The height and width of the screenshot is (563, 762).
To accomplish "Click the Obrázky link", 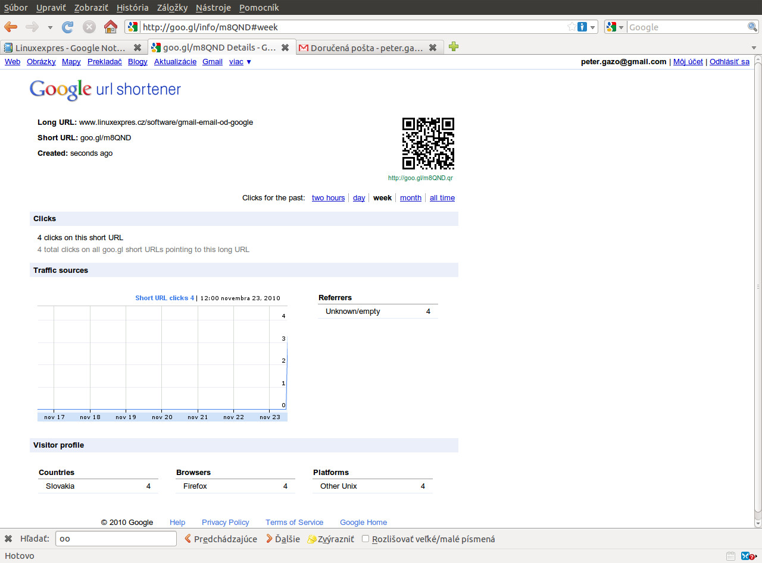I will point(41,62).
